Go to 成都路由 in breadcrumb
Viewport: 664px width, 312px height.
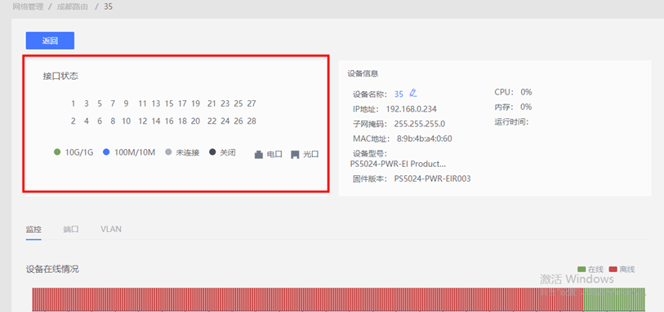point(73,7)
